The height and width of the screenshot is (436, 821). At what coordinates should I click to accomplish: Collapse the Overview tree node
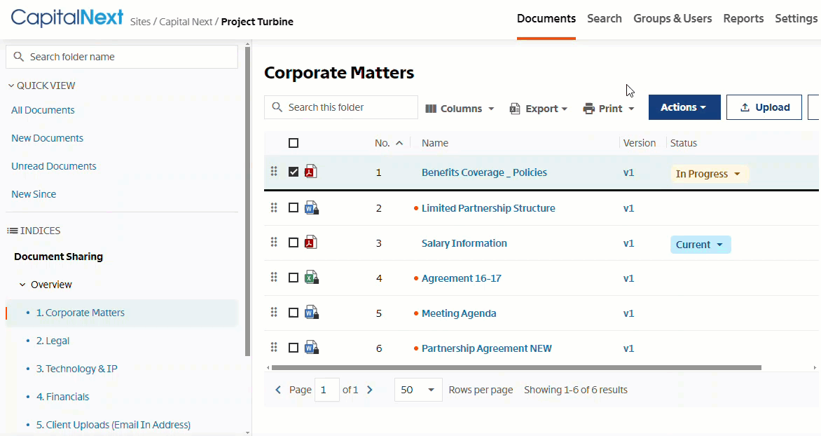pyautogui.click(x=22, y=285)
